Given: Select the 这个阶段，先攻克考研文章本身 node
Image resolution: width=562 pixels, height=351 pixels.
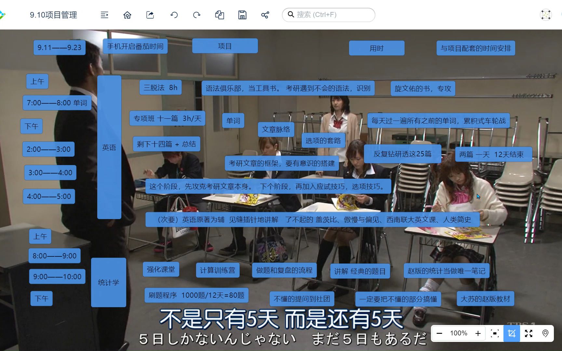Looking at the screenshot, I should click(268, 186).
